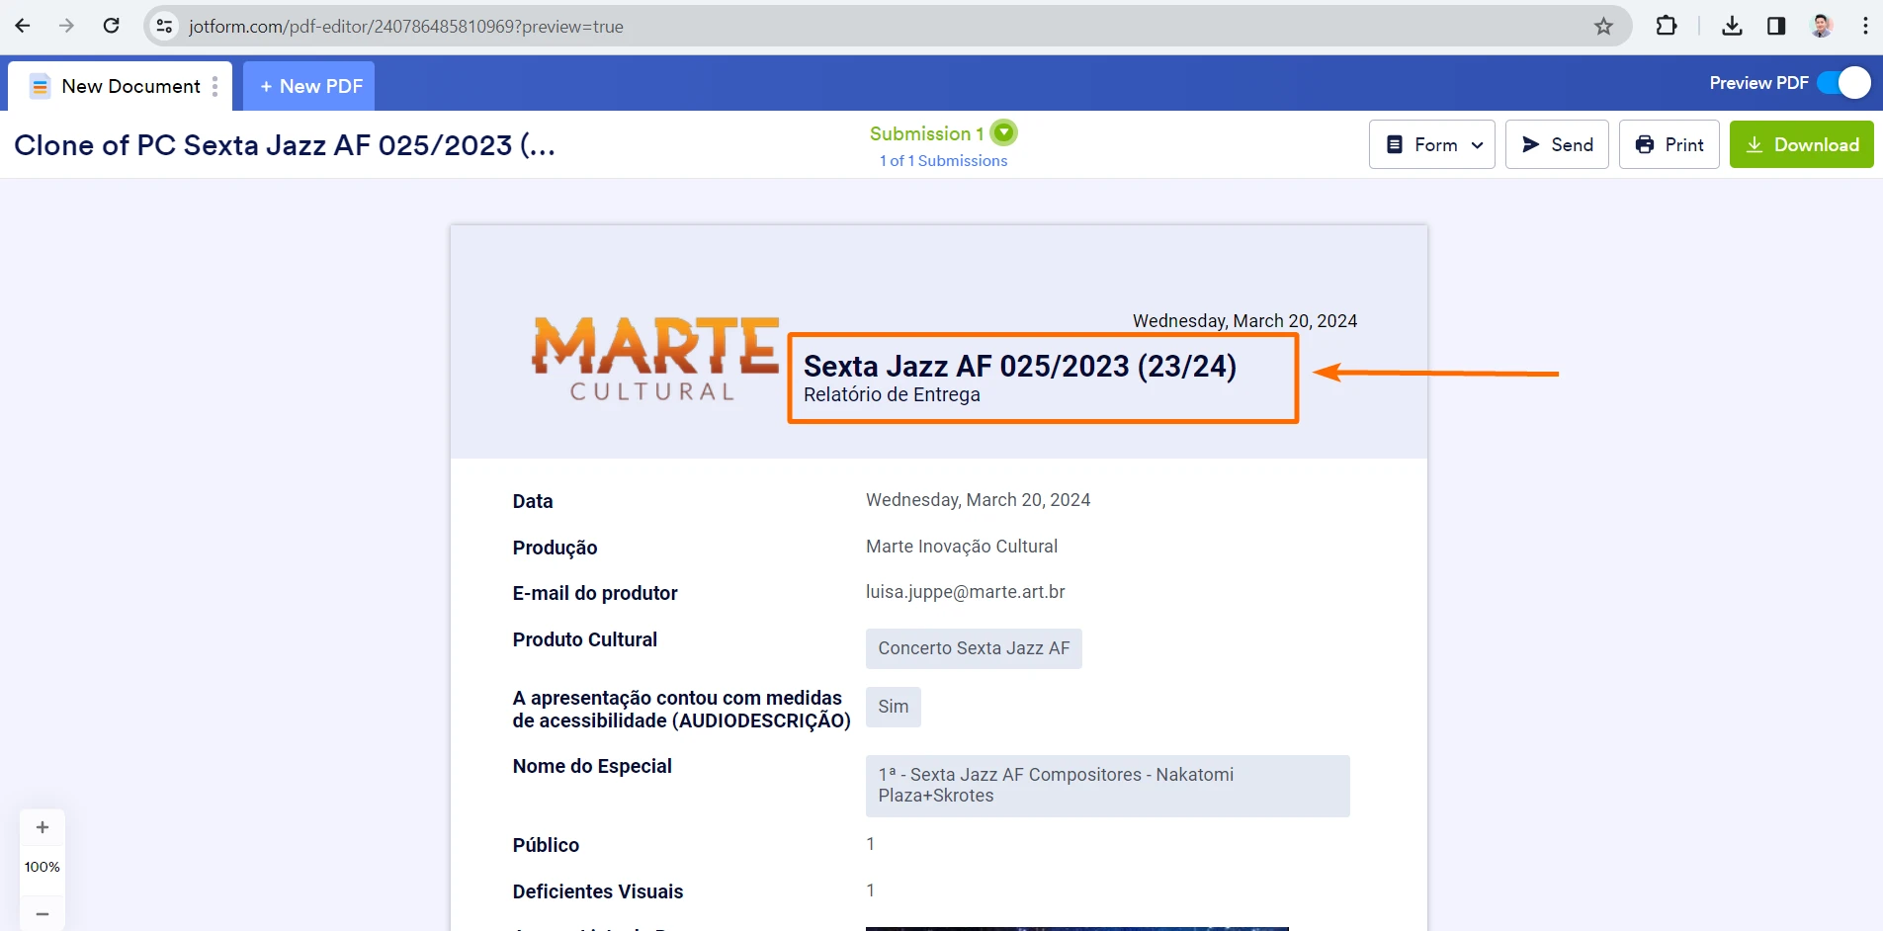Open the browser side panel toggle

pos(1777,26)
